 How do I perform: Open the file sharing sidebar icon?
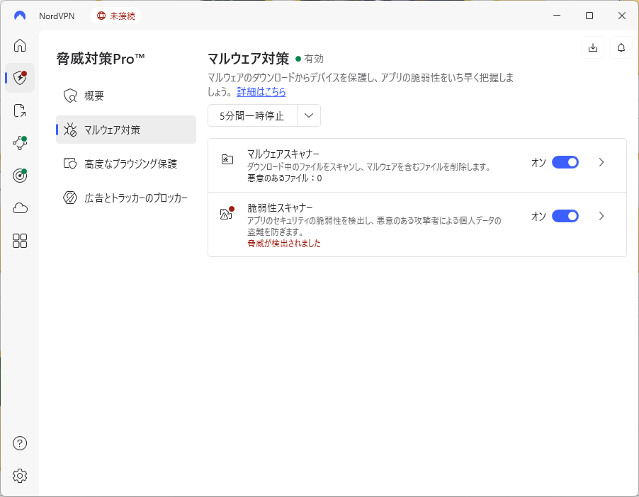[19, 110]
